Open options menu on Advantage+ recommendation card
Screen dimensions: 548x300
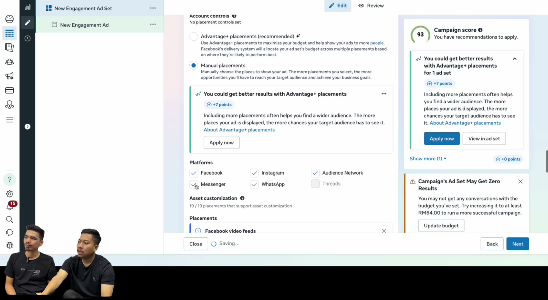pos(384,94)
